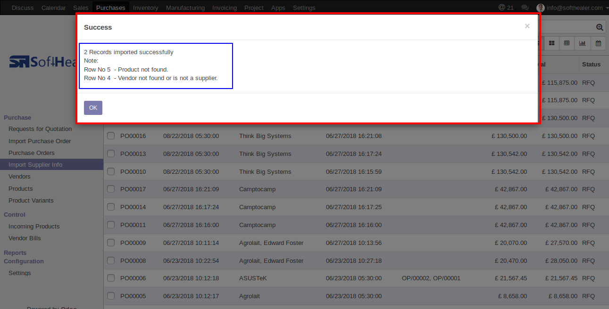Click the Reports sidebar heading
This screenshot has height=309, width=609.
click(x=15, y=253)
